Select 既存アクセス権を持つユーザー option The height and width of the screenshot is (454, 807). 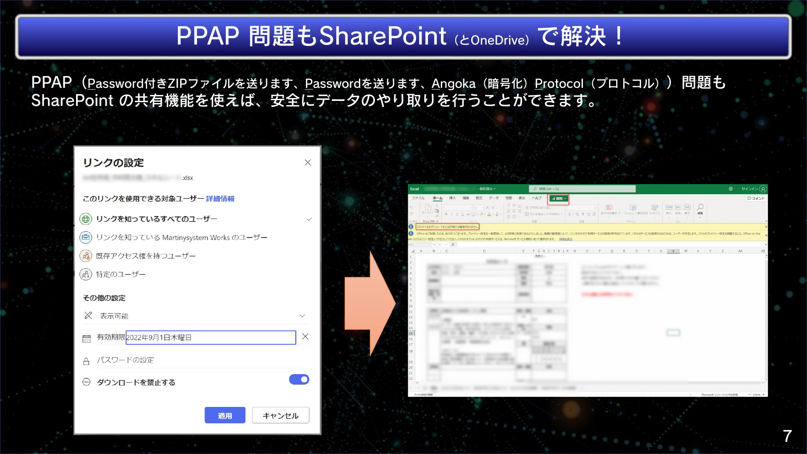click(x=196, y=256)
